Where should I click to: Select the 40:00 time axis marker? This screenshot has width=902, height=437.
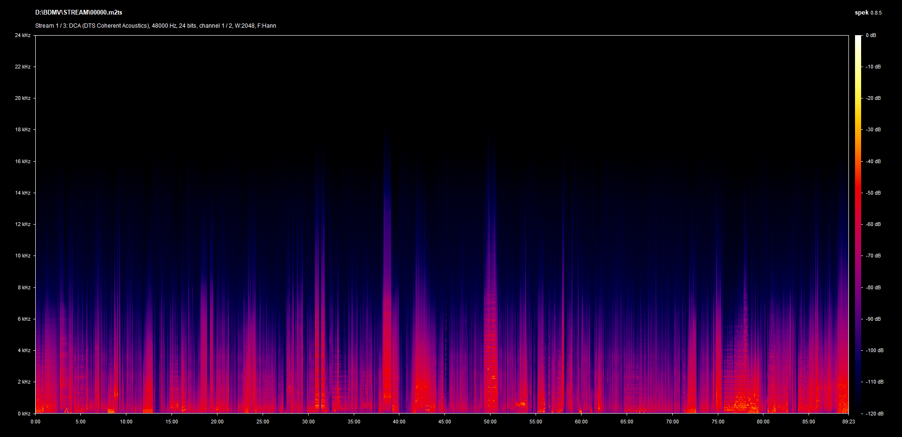pos(399,422)
